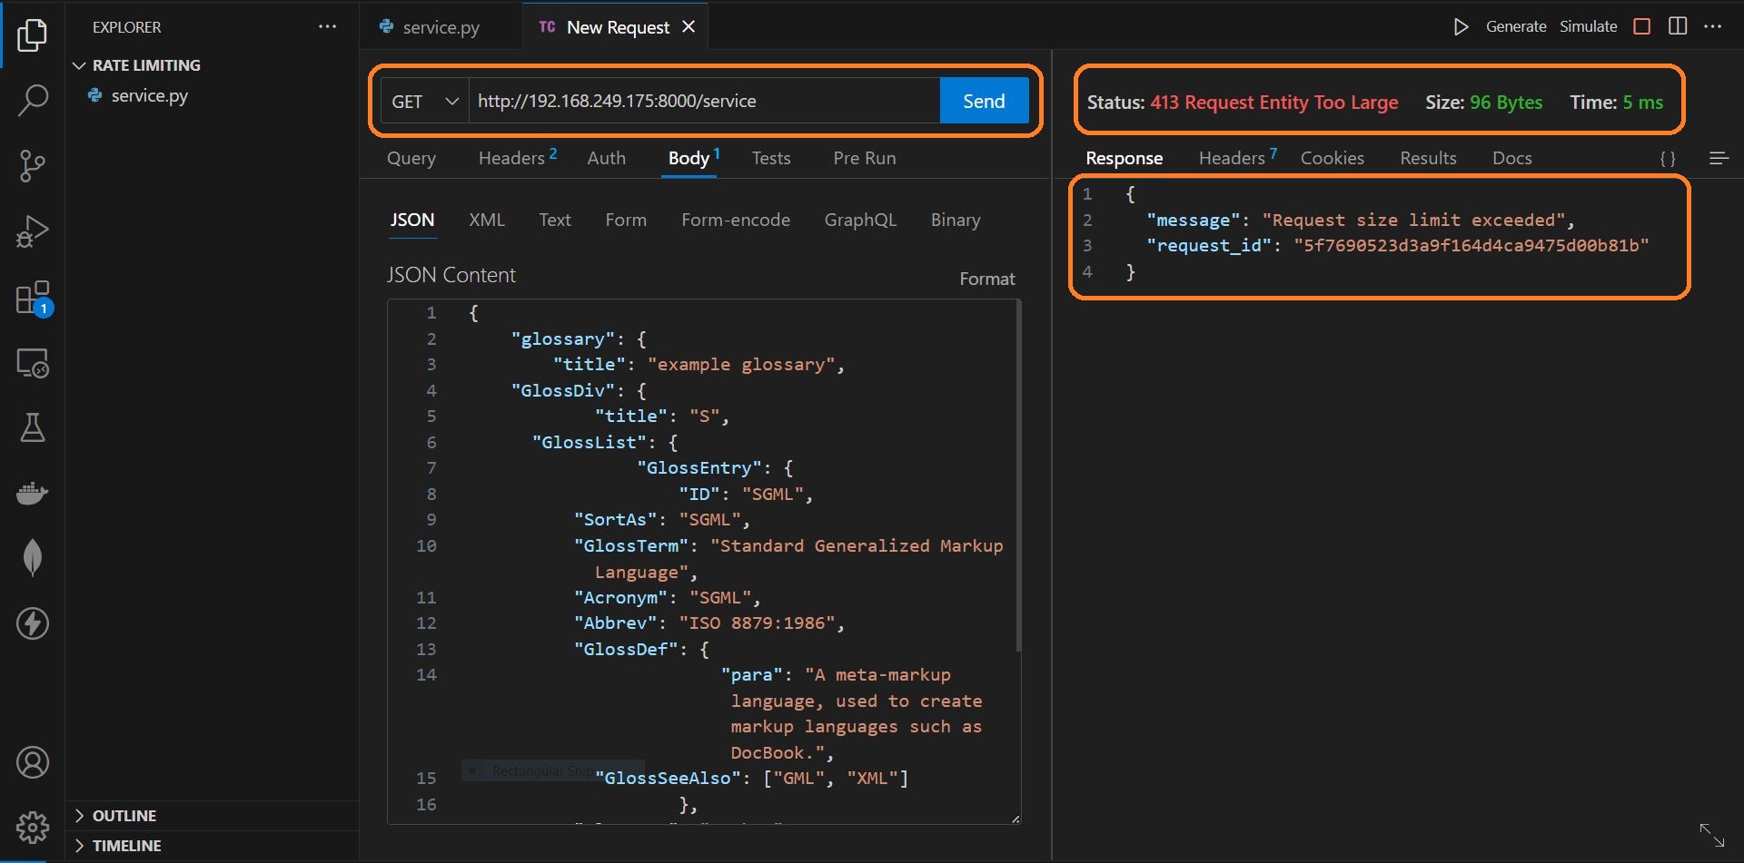Open the Manage gear icon

coord(33,827)
